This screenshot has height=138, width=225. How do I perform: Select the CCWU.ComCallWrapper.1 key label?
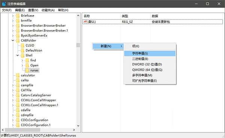pyautogui.click(x=39, y=105)
